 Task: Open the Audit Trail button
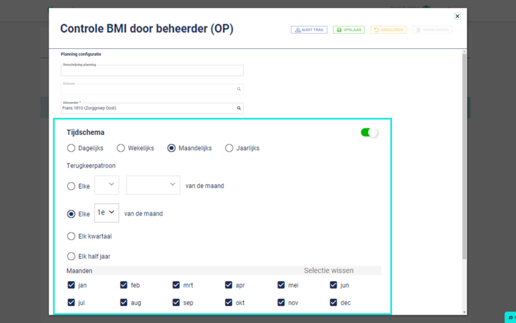pos(309,30)
